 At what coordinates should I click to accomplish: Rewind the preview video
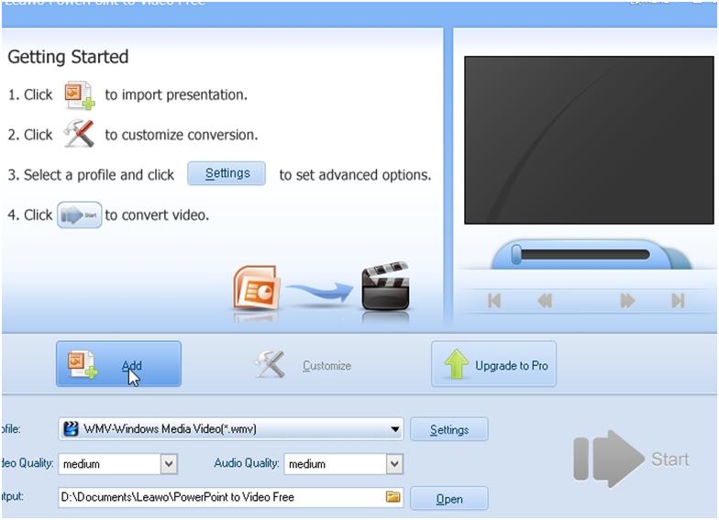pyautogui.click(x=545, y=301)
